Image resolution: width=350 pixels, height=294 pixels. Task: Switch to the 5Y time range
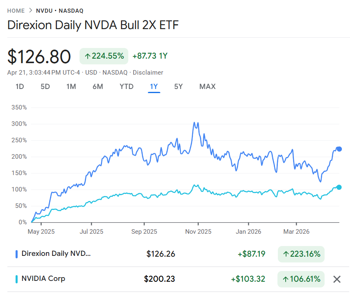click(178, 87)
